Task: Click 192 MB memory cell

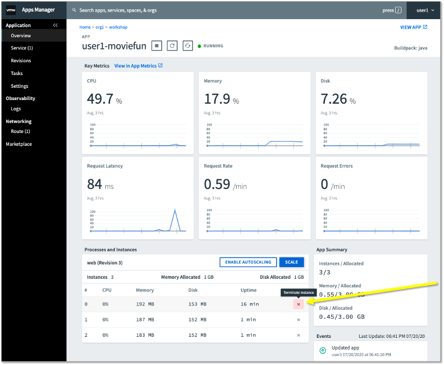Action: [x=145, y=304]
